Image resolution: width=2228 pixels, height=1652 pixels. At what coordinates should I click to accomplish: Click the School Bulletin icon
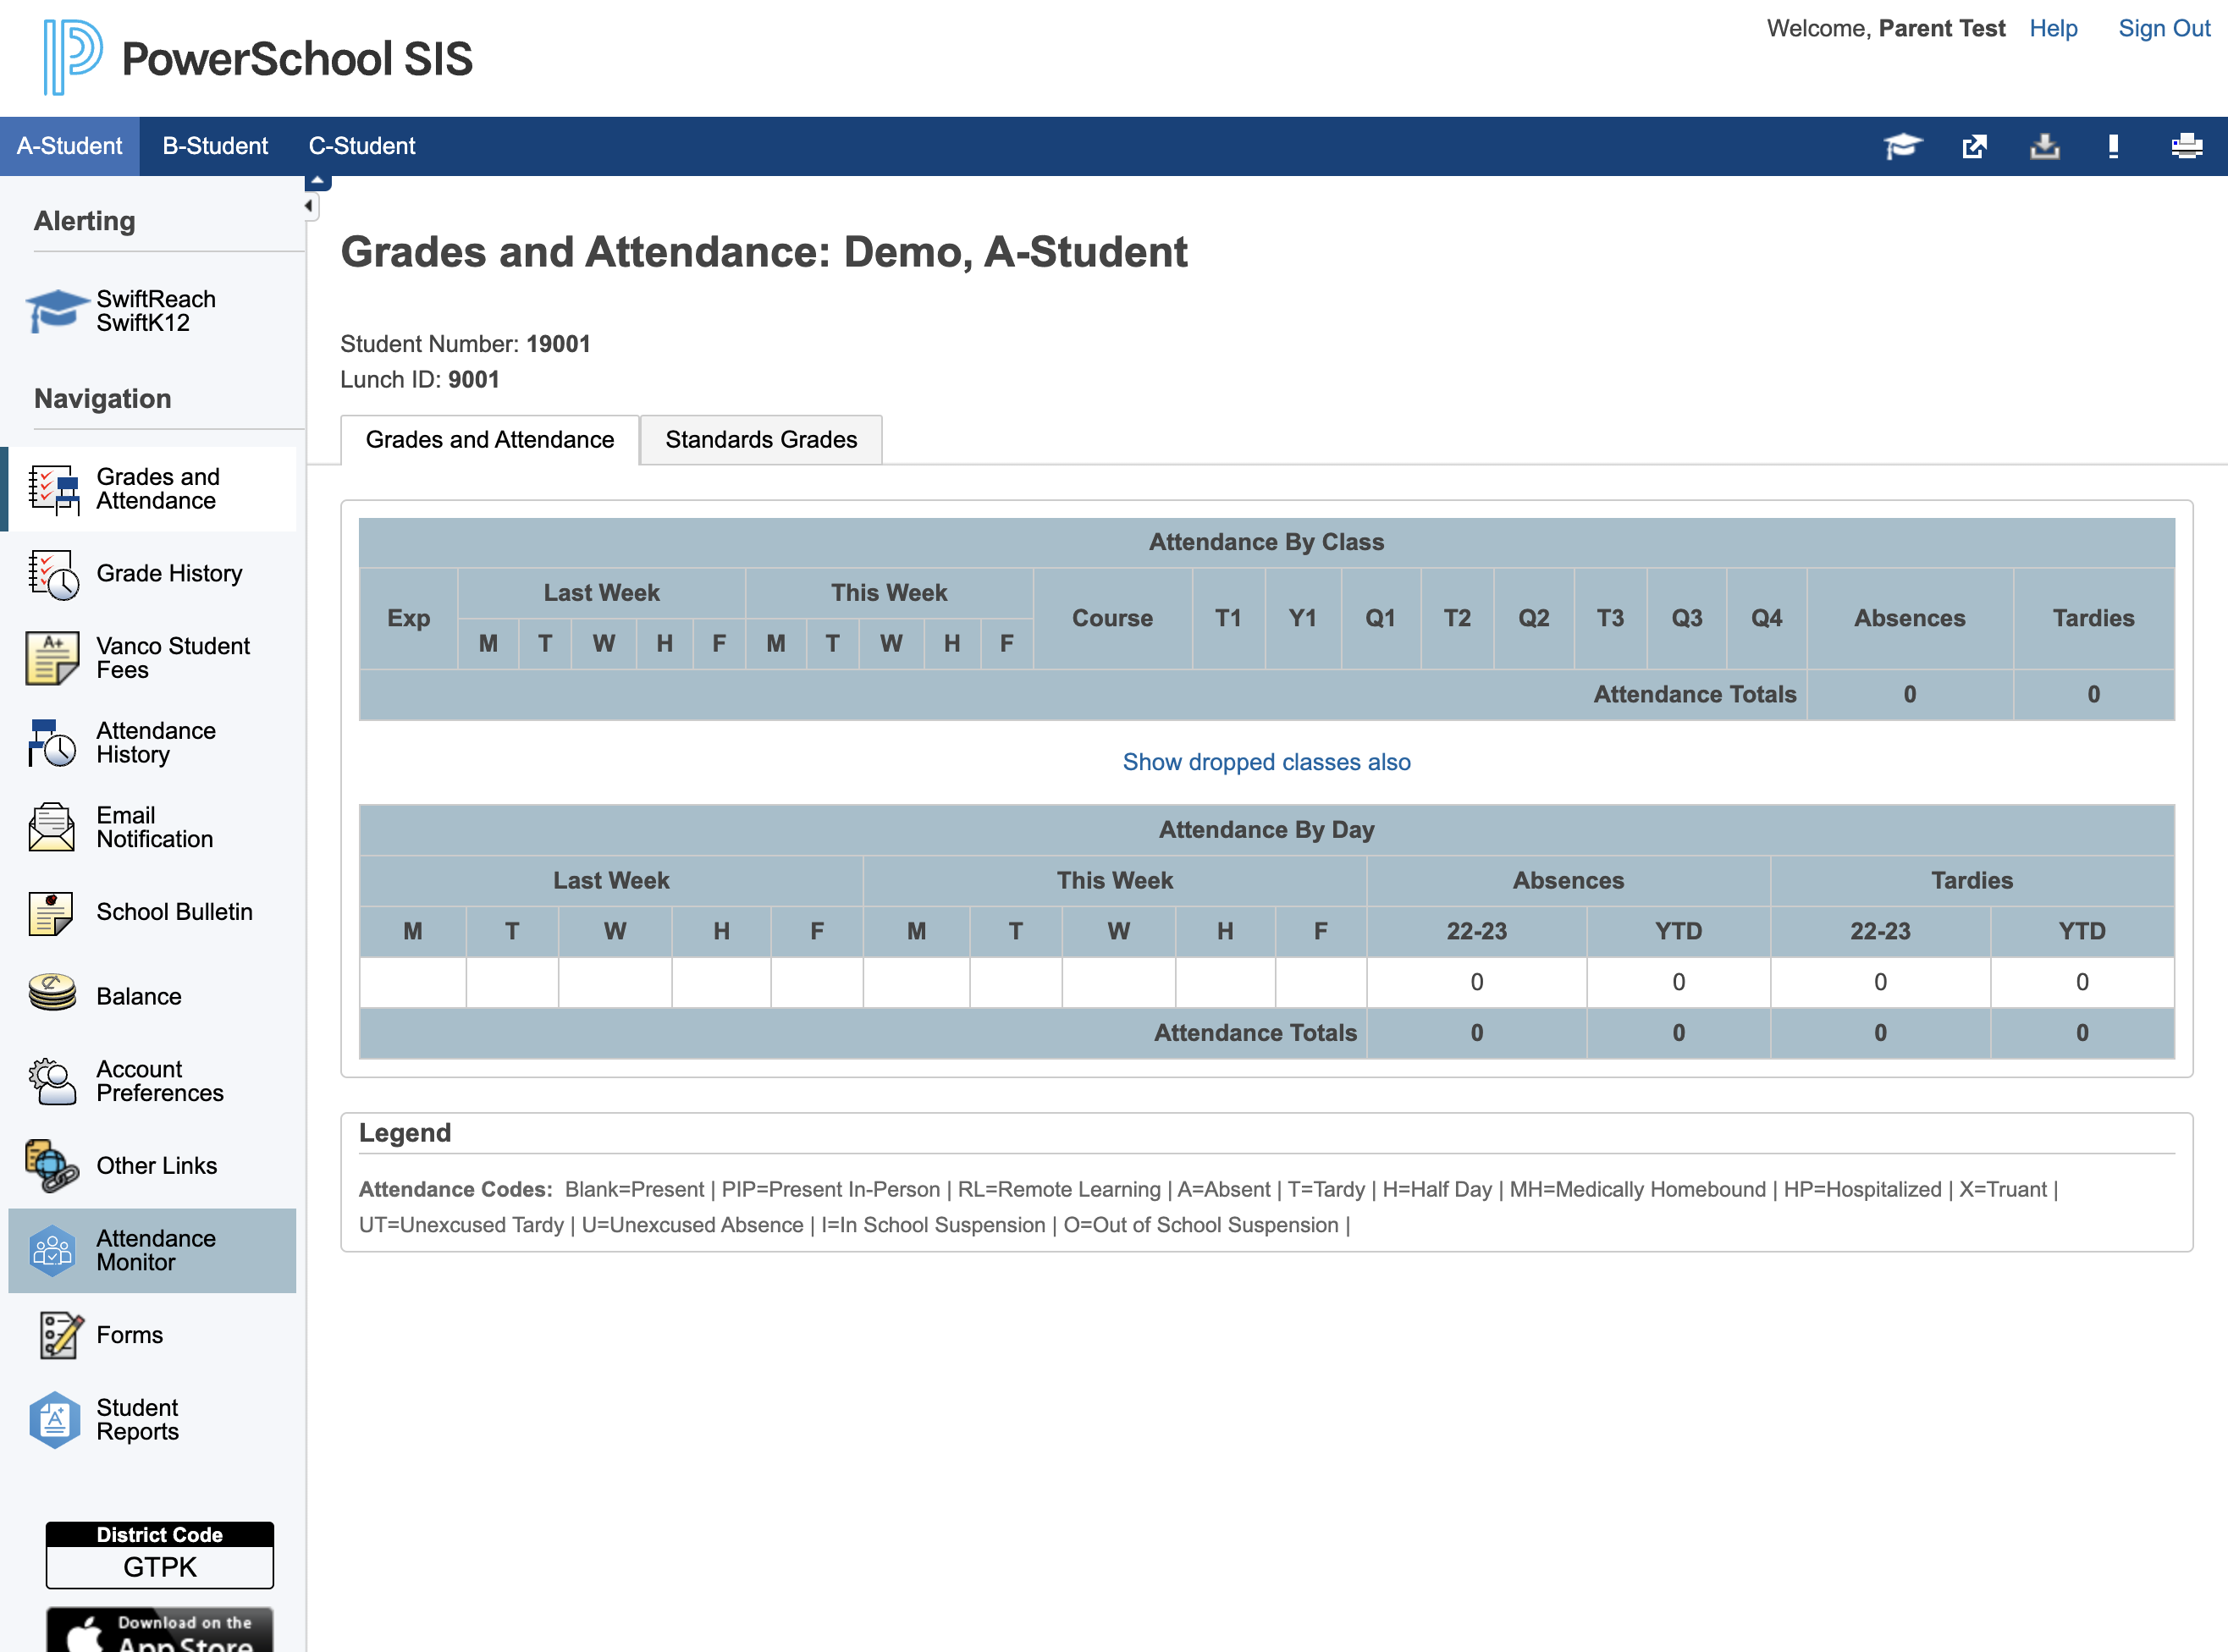click(51, 913)
